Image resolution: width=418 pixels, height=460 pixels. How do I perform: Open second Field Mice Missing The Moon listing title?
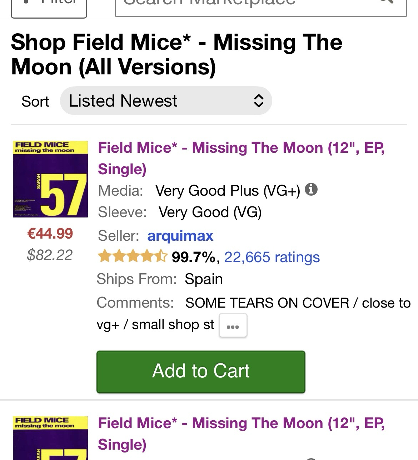pos(241,434)
